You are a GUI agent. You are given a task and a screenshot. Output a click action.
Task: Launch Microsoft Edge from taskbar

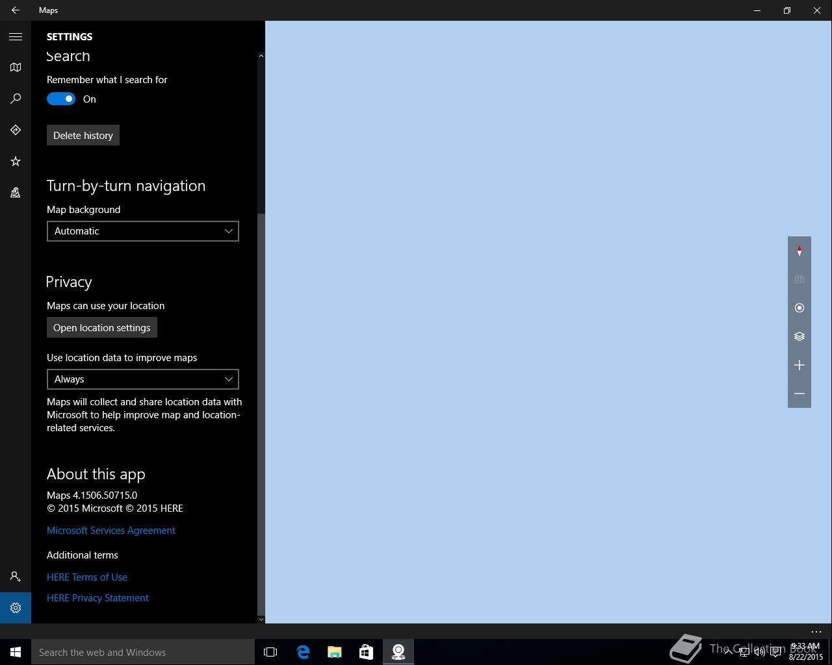point(303,652)
